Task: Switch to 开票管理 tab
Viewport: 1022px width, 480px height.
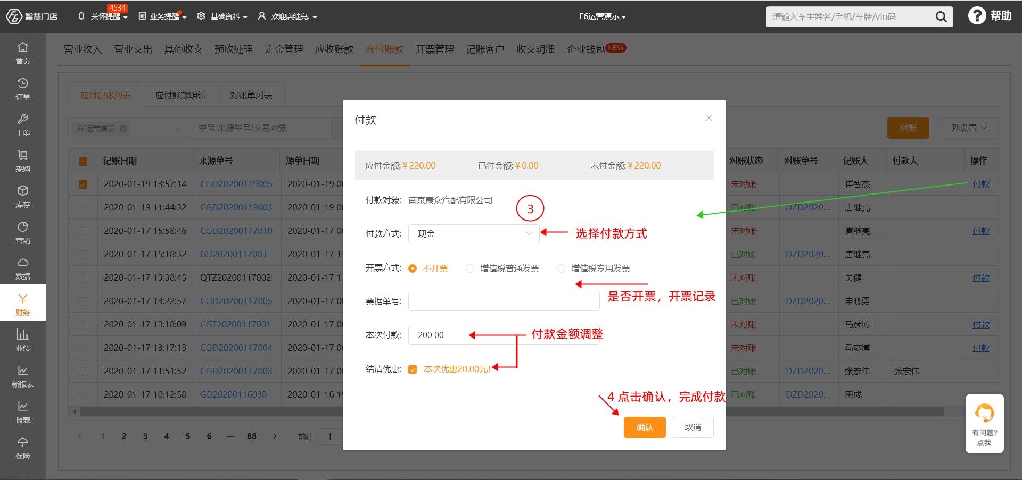Action: coord(435,49)
